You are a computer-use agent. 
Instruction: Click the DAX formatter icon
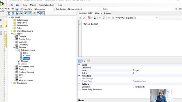click(x=89, y=18)
